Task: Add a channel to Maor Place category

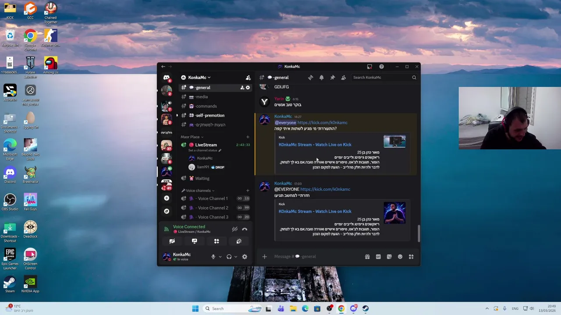Action: click(x=248, y=137)
